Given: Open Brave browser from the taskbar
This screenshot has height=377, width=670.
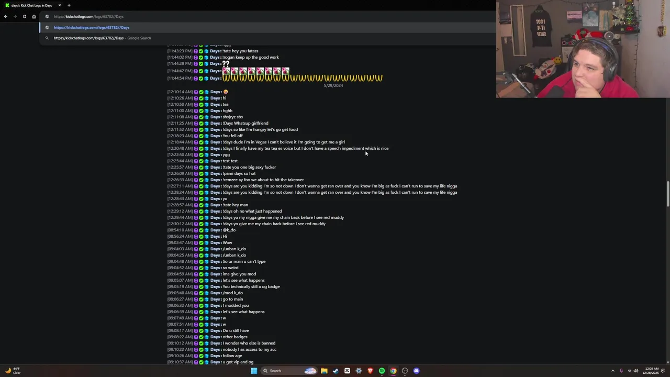Looking at the screenshot, I should (x=370, y=371).
